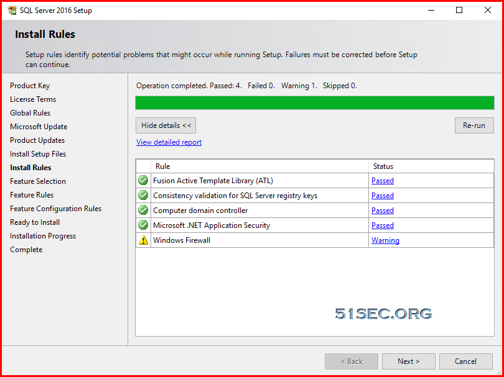Screen dimensions: 504x377
Task: Select Feature Configuration Rules step
Action: click(x=55, y=209)
